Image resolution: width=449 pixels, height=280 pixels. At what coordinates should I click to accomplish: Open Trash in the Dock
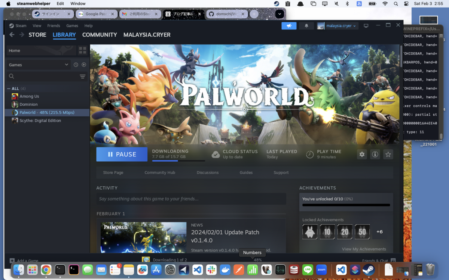[430, 270]
